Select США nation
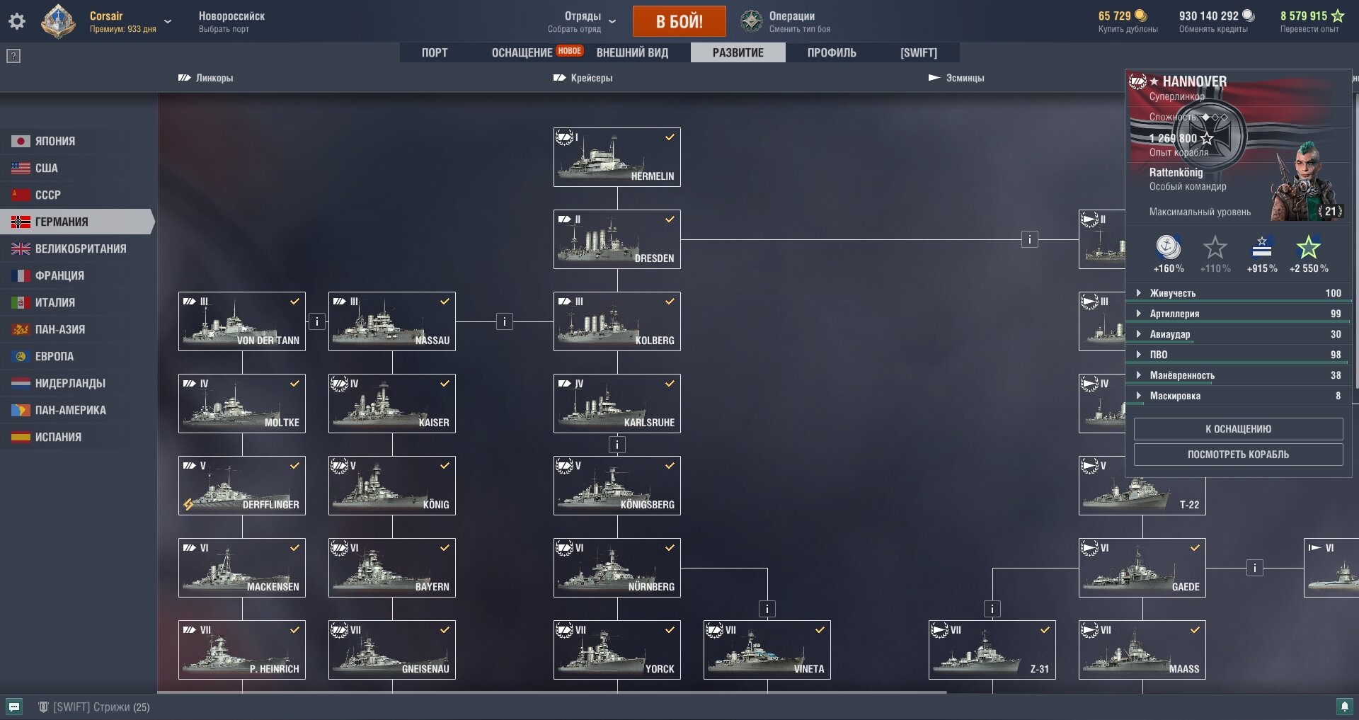 click(x=78, y=168)
